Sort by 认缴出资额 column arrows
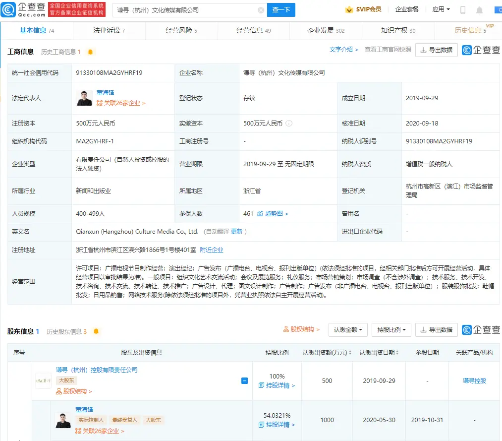 point(350,353)
